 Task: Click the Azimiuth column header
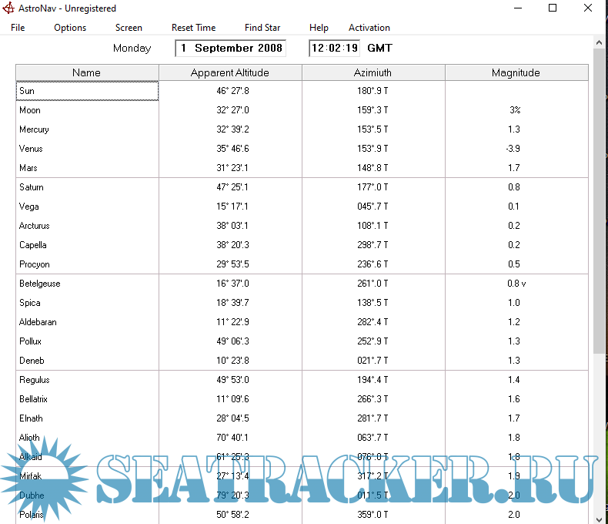372,72
